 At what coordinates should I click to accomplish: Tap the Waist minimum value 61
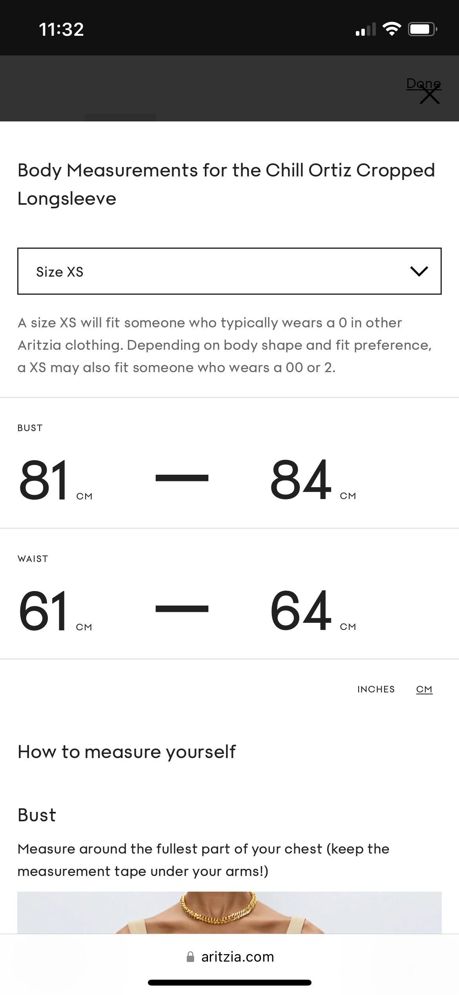tap(43, 611)
